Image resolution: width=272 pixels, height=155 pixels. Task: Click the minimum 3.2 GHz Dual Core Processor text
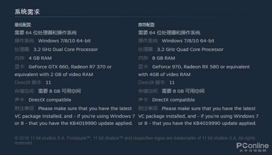65,49
